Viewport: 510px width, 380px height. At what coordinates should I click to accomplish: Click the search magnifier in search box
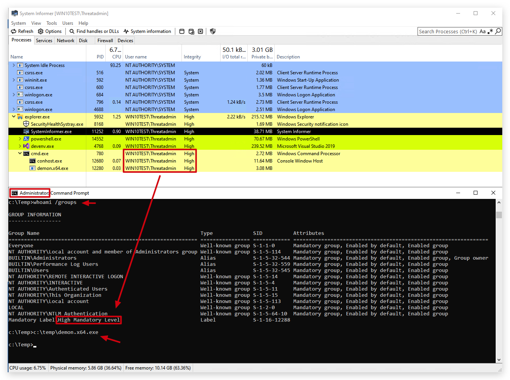pos(498,31)
